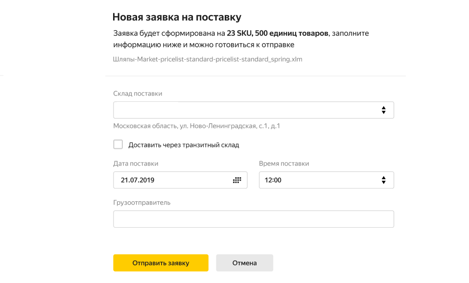This screenshot has width=469, height=283.
Task: Click the Шляпы-Market pricelist file name
Action: tap(208, 59)
